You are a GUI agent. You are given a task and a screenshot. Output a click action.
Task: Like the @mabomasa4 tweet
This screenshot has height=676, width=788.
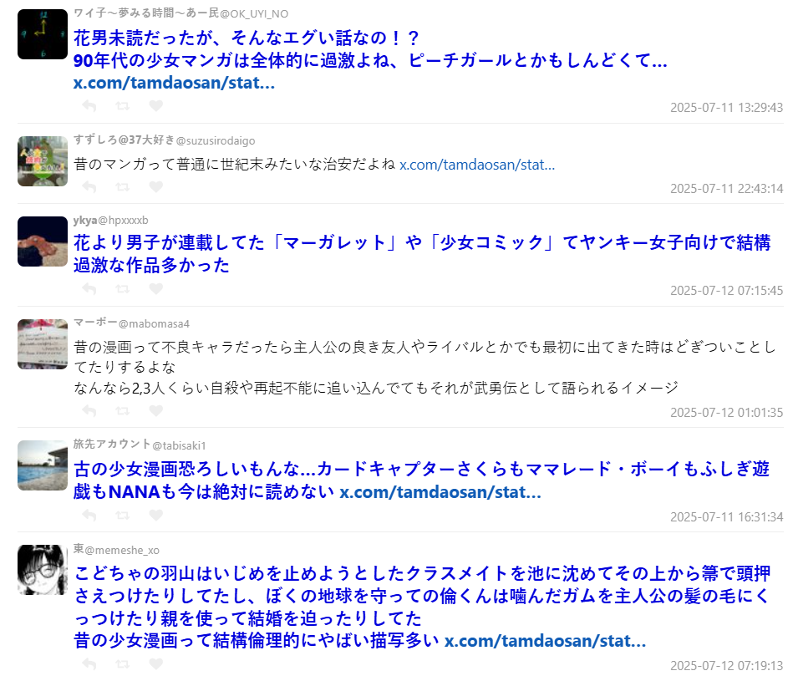coord(155,410)
